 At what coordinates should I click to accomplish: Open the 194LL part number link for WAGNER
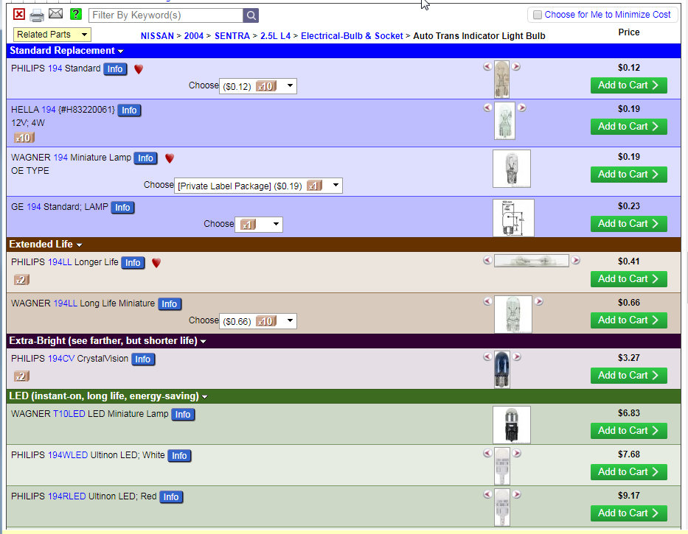click(x=66, y=303)
